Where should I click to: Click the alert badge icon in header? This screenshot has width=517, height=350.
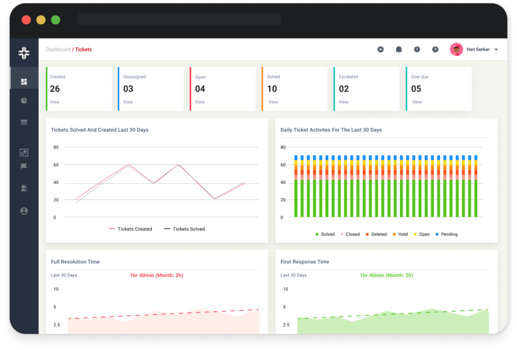point(417,50)
